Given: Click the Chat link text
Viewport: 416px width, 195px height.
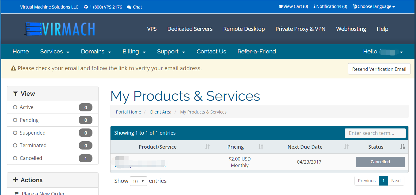Looking at the screenshot, I should 137,7.
